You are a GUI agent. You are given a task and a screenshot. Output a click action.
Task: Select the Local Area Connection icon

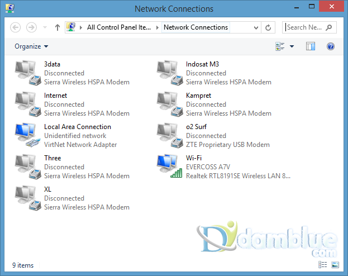[x=28, y=135]
